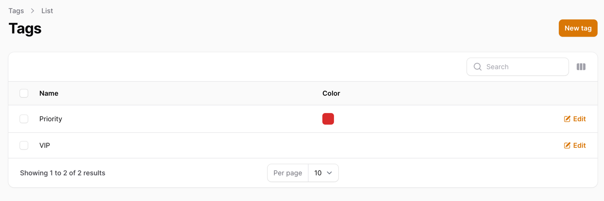
Task: Click the search magnifier icon
Action: tap(477, 67)
